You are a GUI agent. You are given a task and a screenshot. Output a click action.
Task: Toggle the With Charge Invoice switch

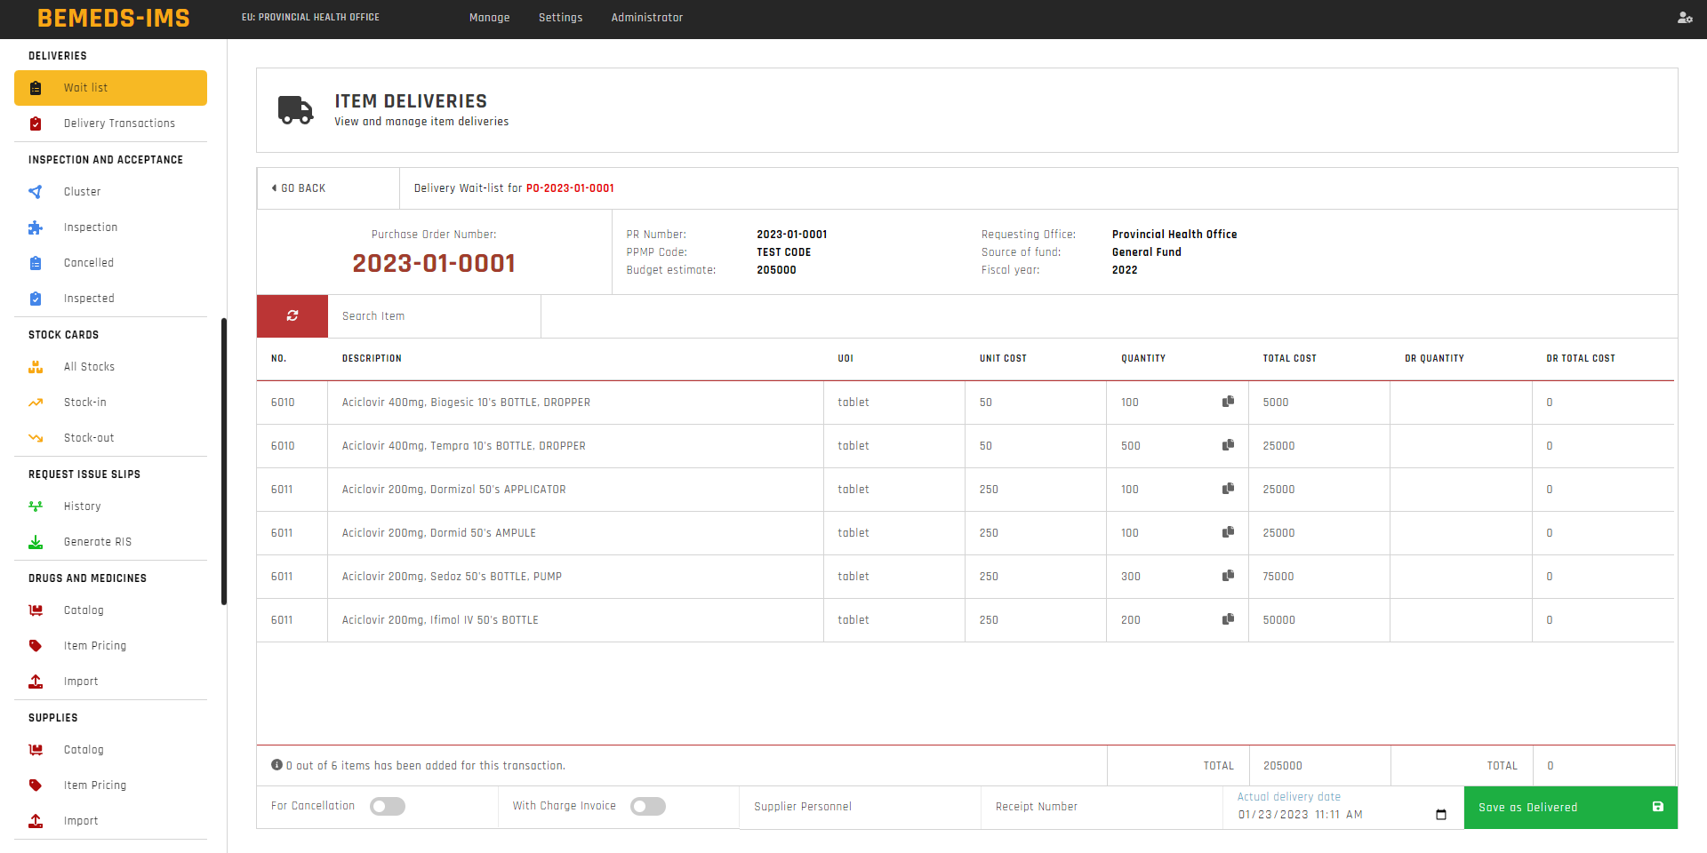(647, 807)
